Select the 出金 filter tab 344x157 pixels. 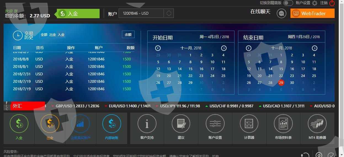point(53,35)
